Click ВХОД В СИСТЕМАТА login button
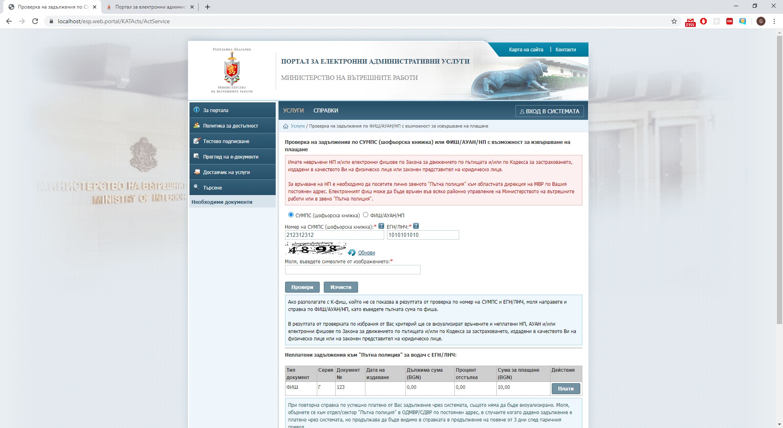The image size is (783, 428). tap(549, 111)
